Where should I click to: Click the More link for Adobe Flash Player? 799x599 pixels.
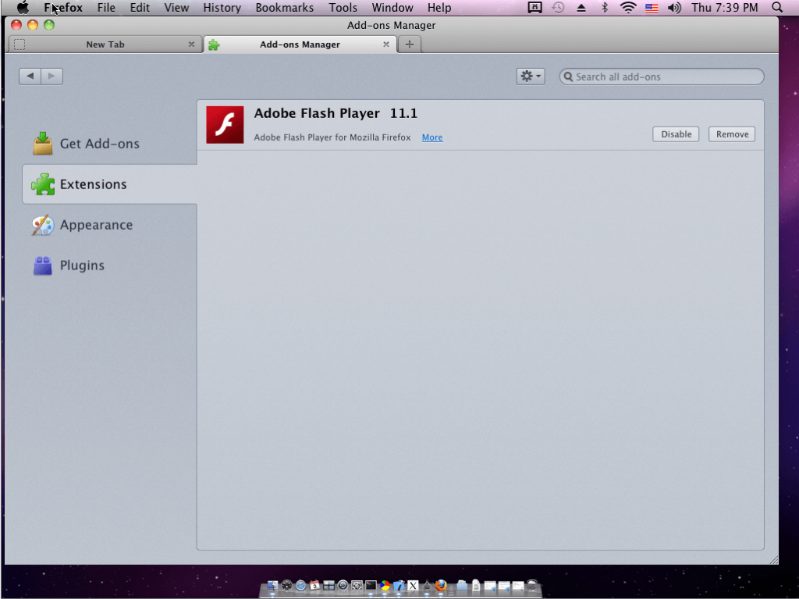431,137
